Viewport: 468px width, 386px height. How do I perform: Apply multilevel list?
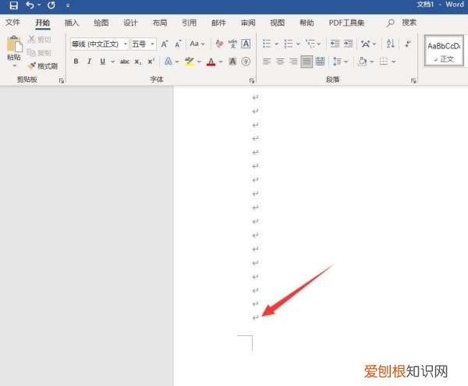310,44
